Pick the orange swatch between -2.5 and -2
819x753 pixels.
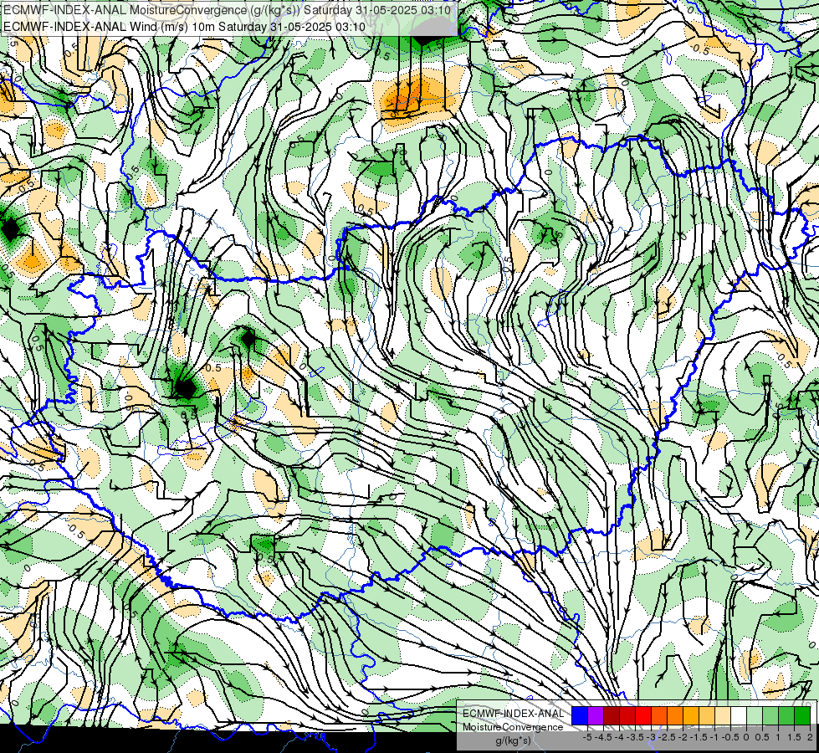click(x=675, y=715)
